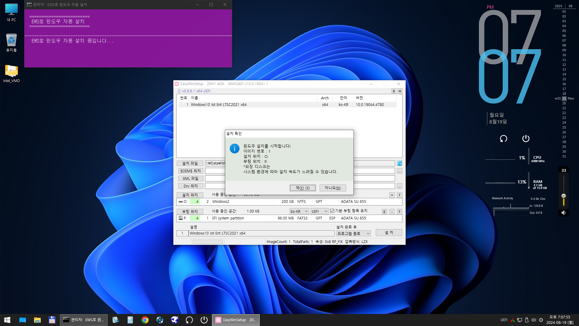Click the 설치 파일 button
This screenshot has width=579, height=326.
(190, 163)
